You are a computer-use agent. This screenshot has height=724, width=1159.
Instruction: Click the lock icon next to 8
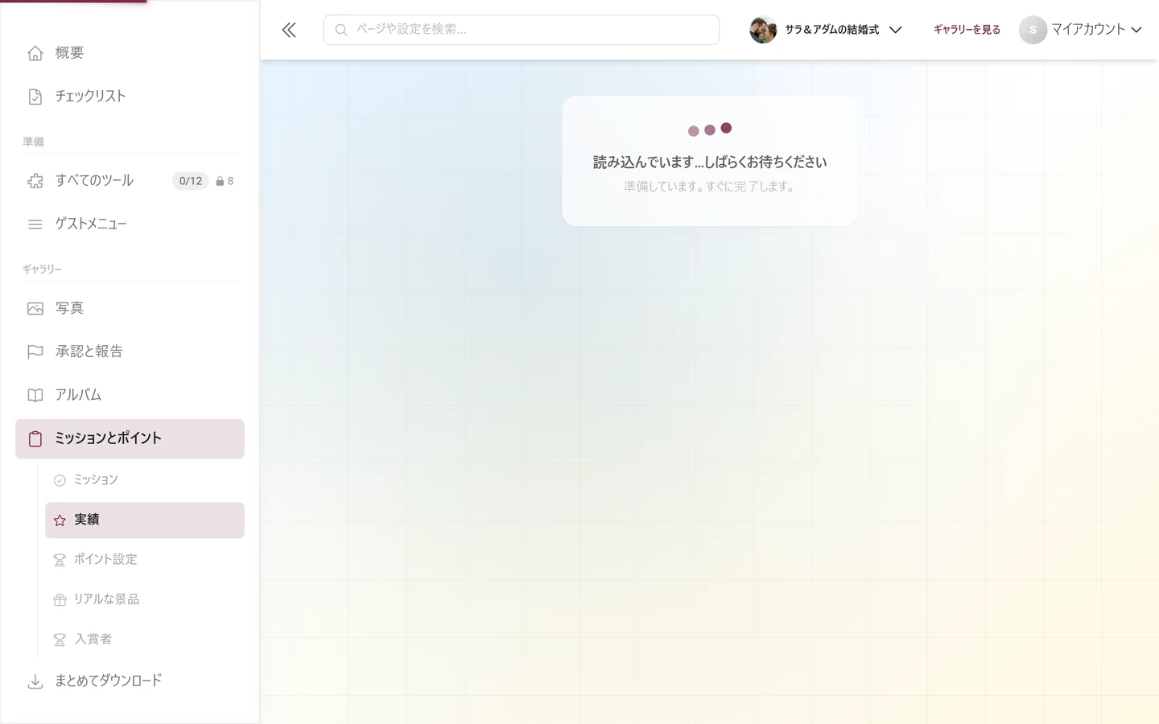tap(220, 181)
